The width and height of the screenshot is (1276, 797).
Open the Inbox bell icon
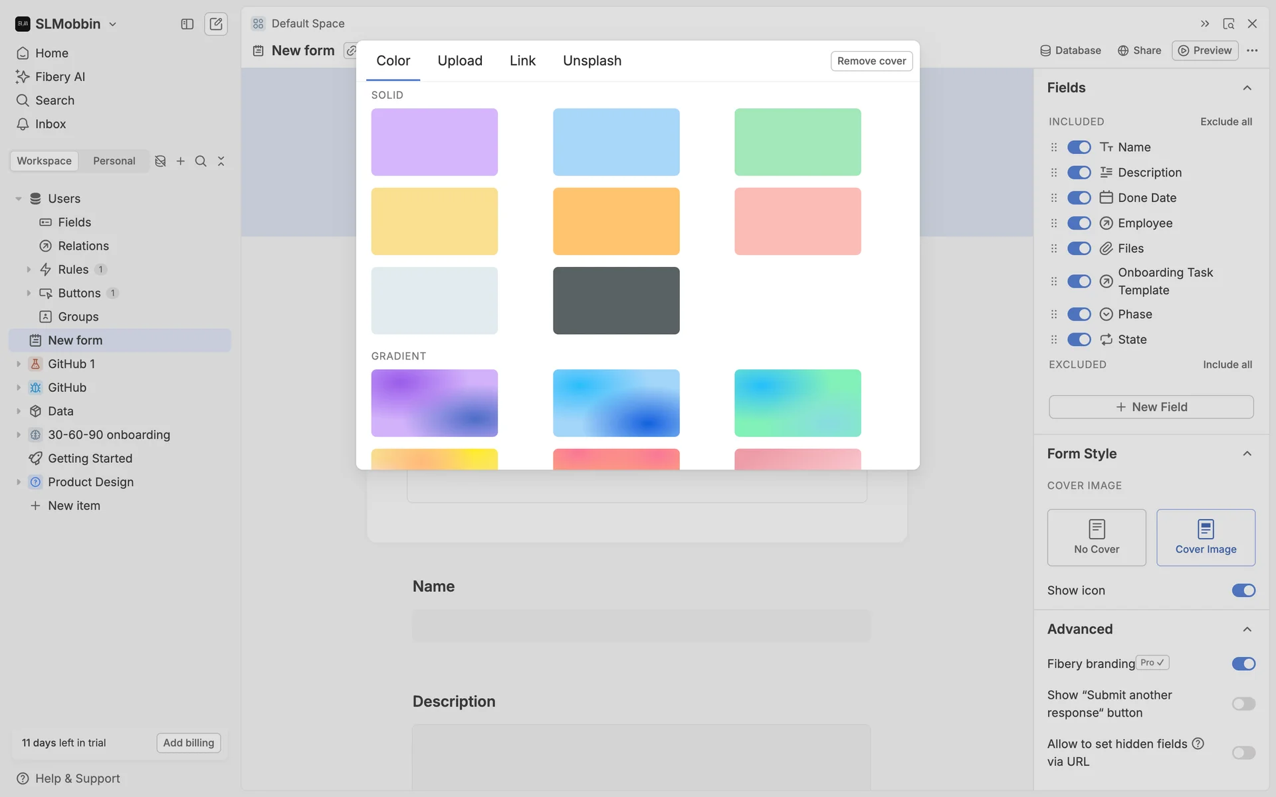click(23, 124)
